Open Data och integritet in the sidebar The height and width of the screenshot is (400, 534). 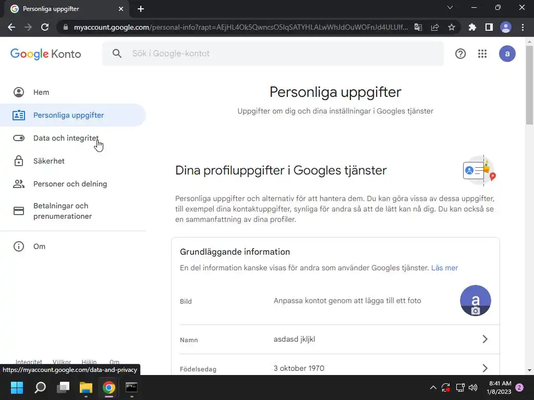[73, 138]
